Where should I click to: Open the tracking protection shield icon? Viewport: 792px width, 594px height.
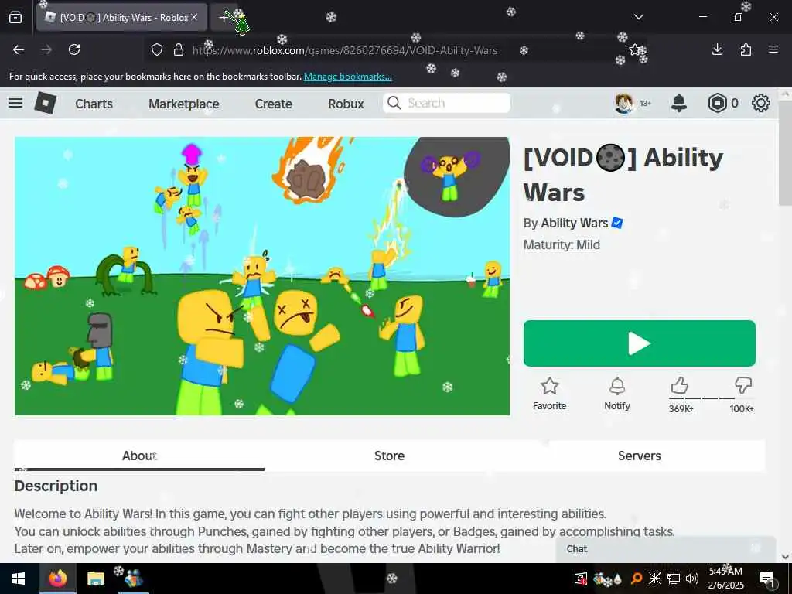coord(157,49)
